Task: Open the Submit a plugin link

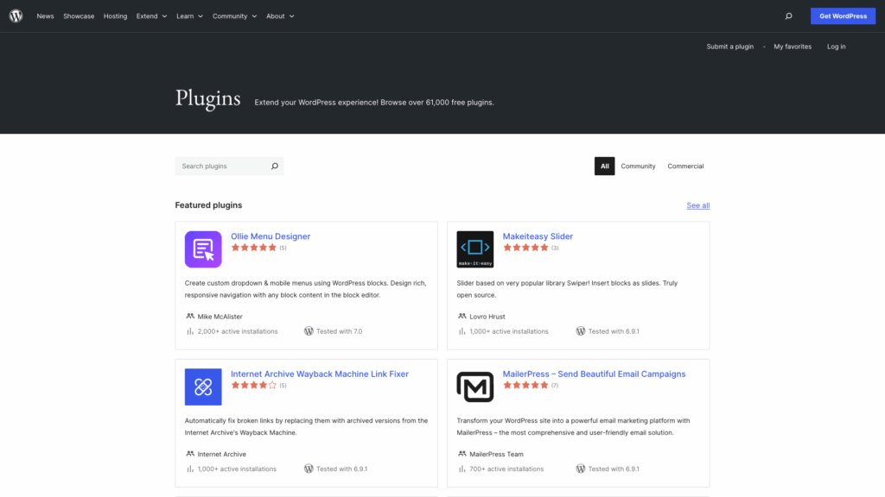Action: pyautogui.click(x=729, y=47)
